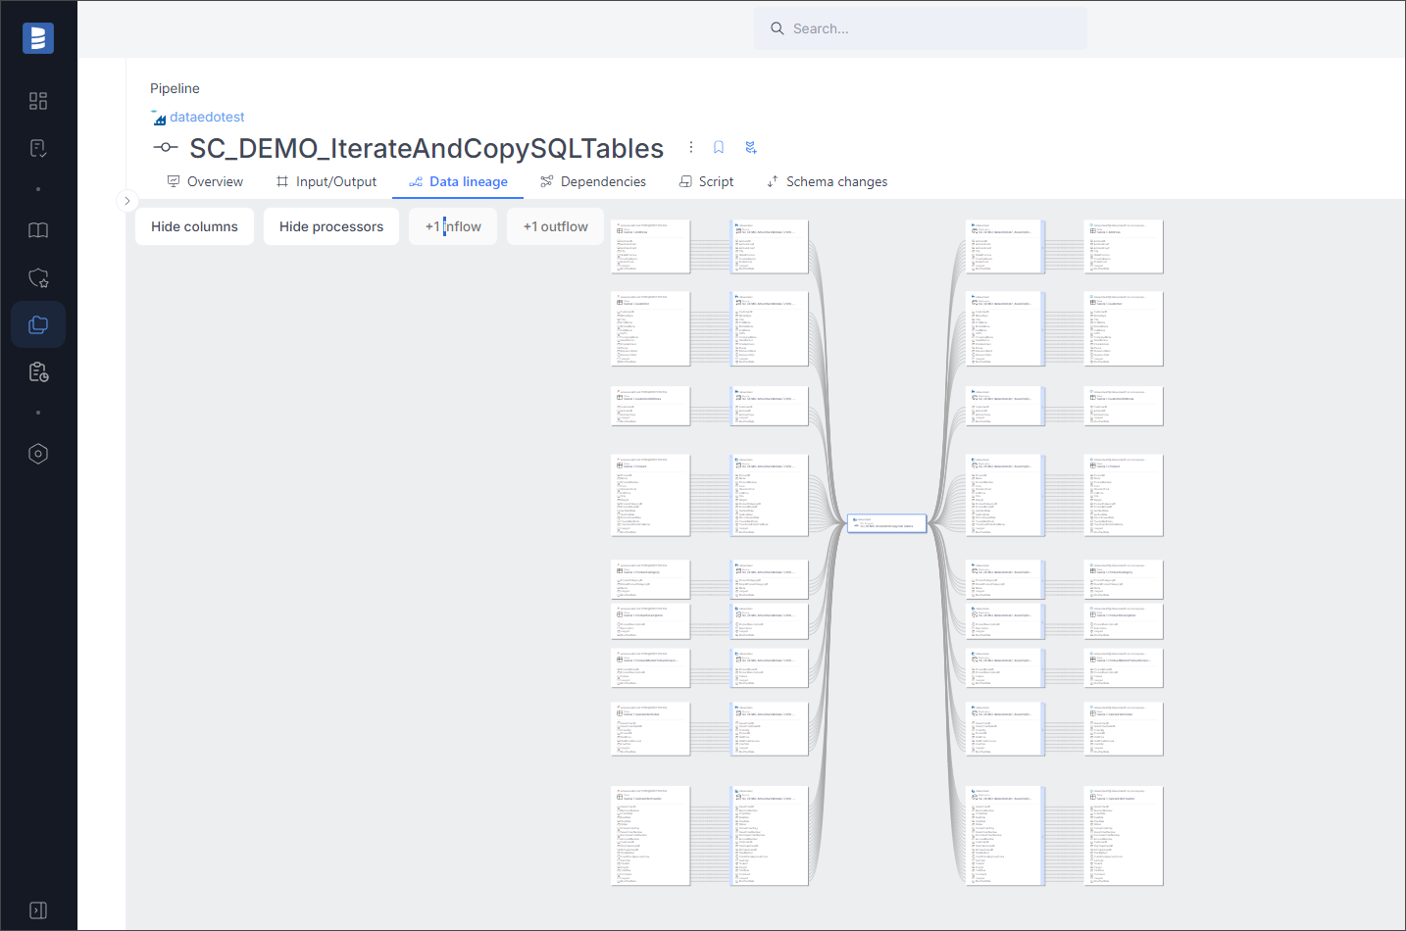Click the community icon beside bookmark
Image resolution: width=1406 pixels, height=931 pixels.
click(x=751, y=147)
